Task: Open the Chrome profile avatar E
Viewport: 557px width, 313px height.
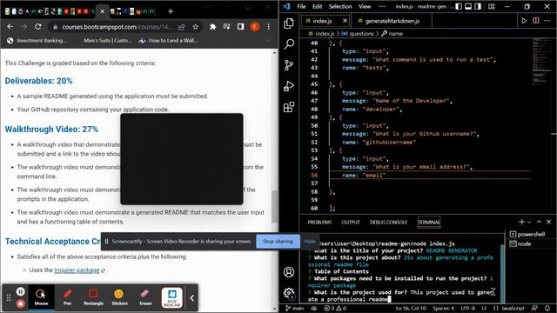Action: 255,27
